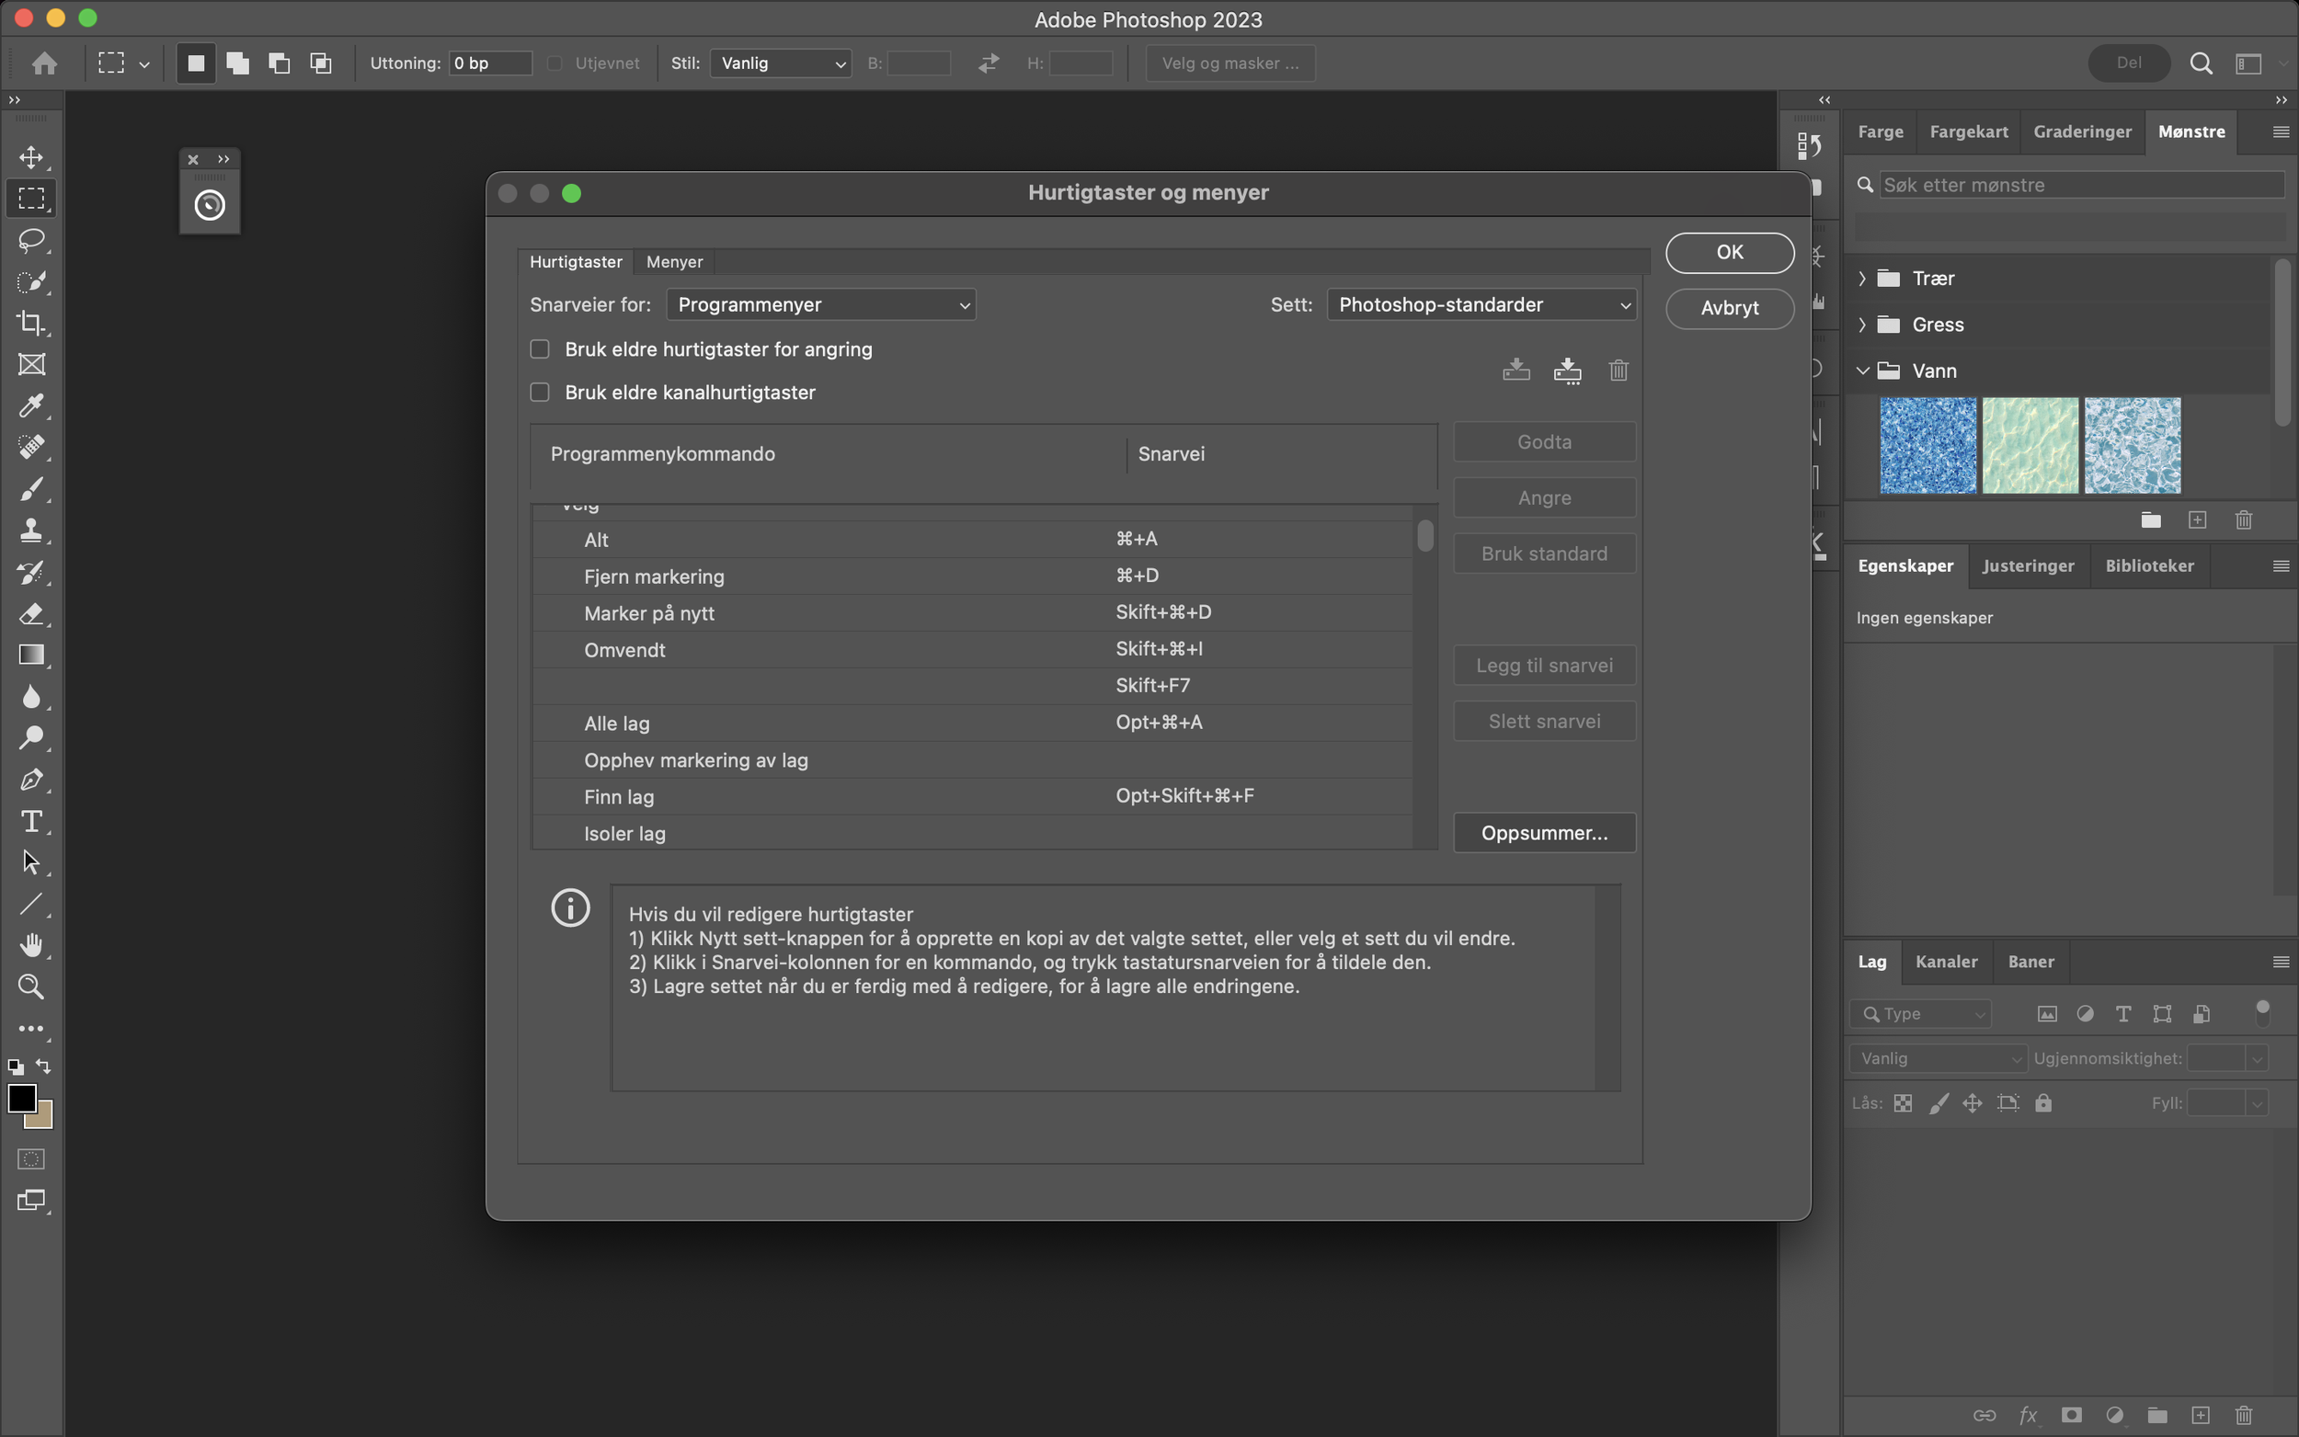This screenshot has width=2299, height=1437.
Task: Open the Snarveier for dropdown
Action: 821,305
